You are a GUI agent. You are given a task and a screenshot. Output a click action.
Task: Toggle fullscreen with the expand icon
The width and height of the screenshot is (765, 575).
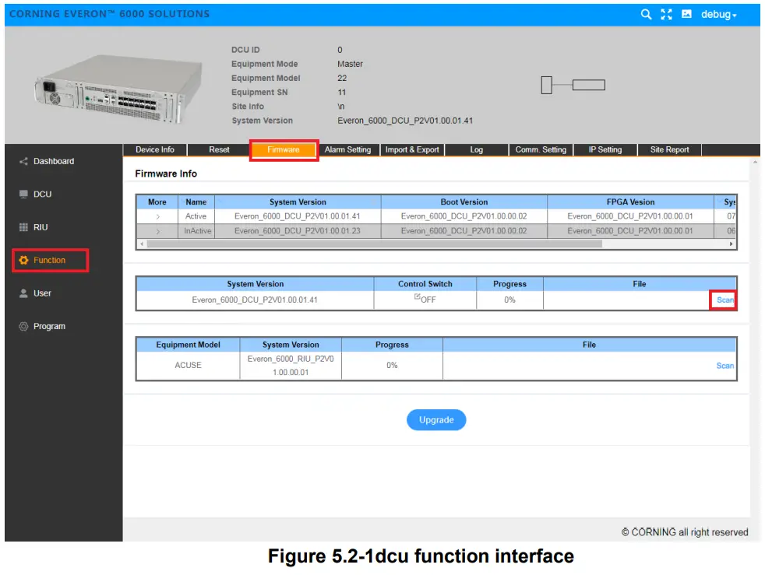(666, 15)
